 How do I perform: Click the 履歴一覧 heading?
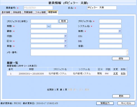point(13,63)
